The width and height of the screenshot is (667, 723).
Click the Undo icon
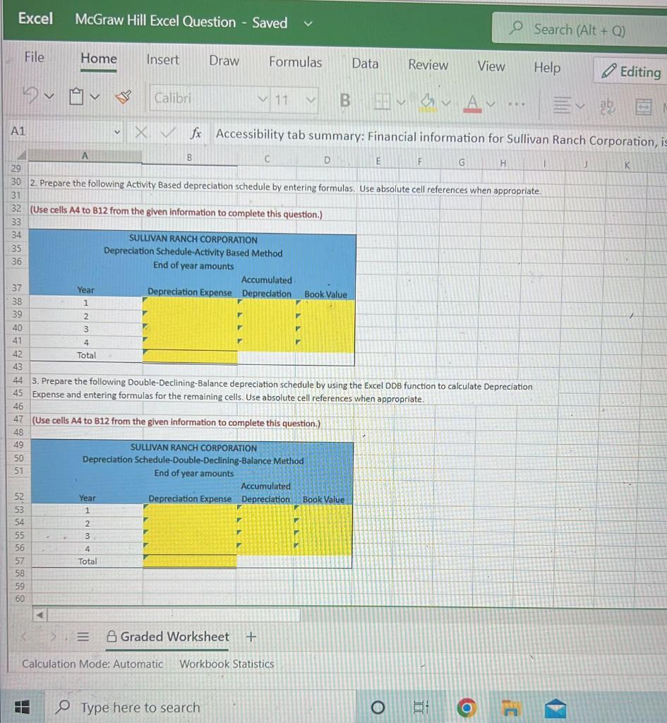(x=30, y=95)
